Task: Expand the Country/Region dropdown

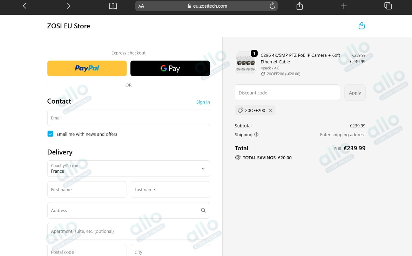Action: tap(129, 169)
